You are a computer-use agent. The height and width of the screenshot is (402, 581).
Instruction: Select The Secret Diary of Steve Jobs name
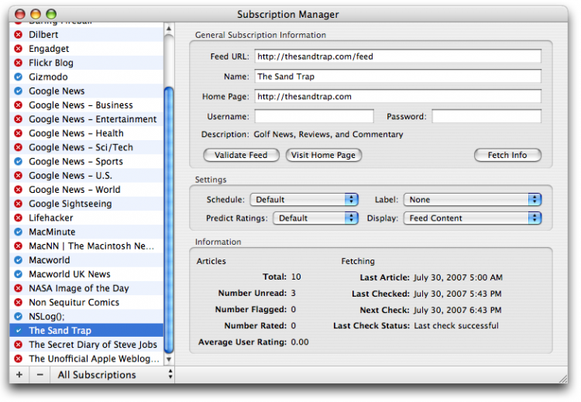tap(93, 344)
